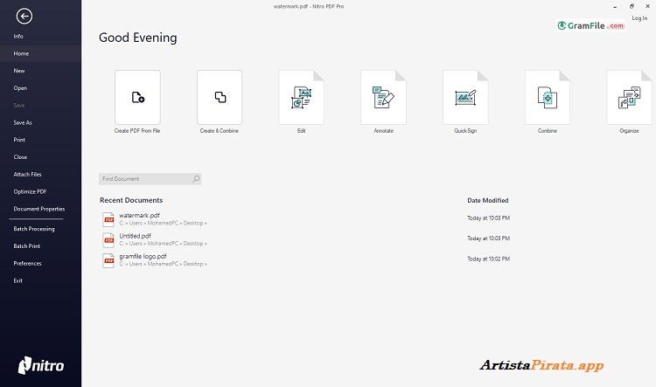The height and width of the screenshot is (387, 656).
Task: Open the Edit tool icon
Action: coord(301,97)
